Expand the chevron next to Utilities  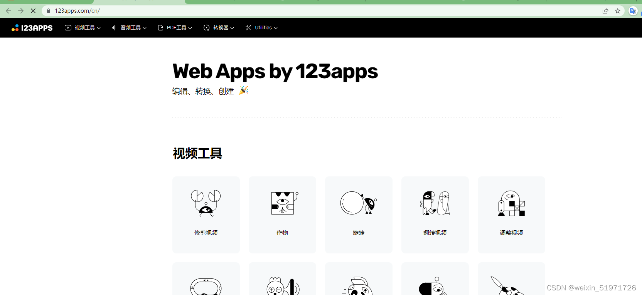pyautogui.click(x=276, y=28)
